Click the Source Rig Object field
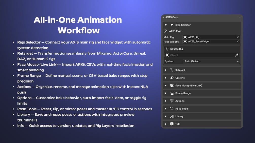255x143 pixels. tap(202, 55)
